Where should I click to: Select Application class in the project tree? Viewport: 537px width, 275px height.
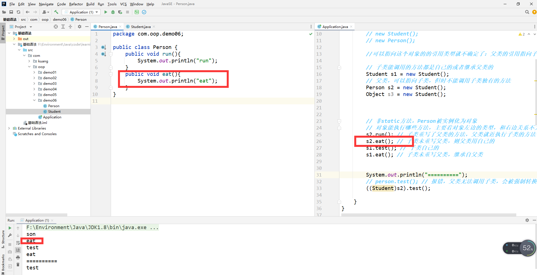click(x=52, y=117)
